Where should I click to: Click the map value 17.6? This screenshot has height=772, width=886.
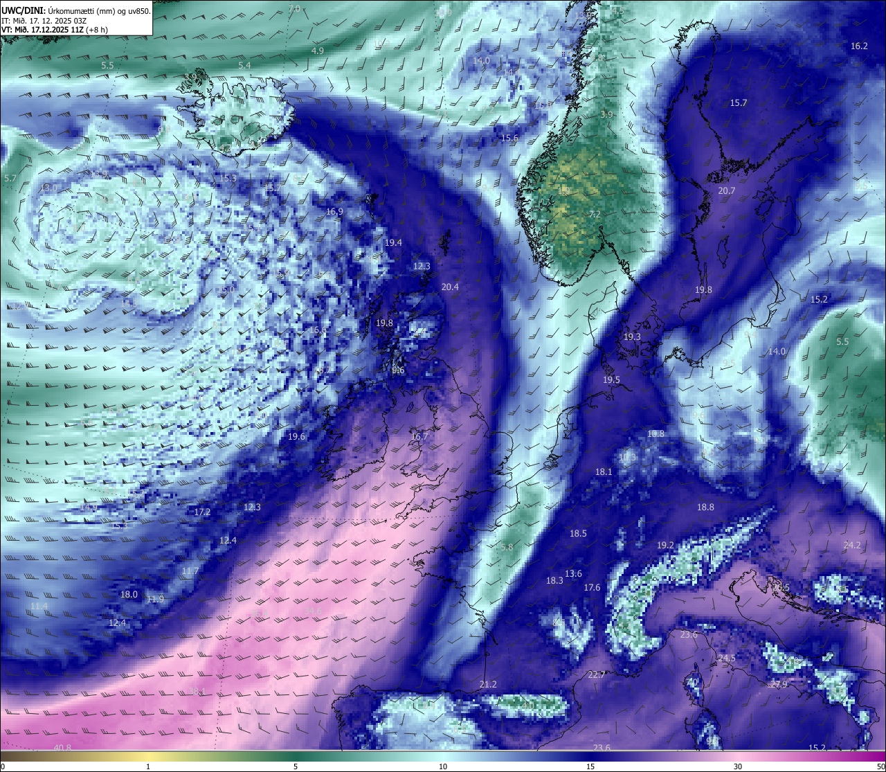[592, 587]
